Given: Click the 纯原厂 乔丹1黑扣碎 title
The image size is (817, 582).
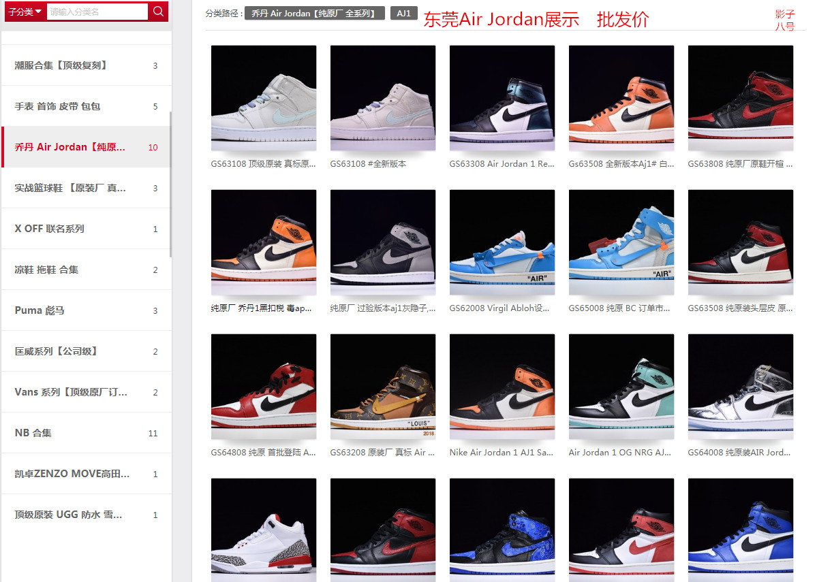Looking at the screenshot, I should 261,308.
